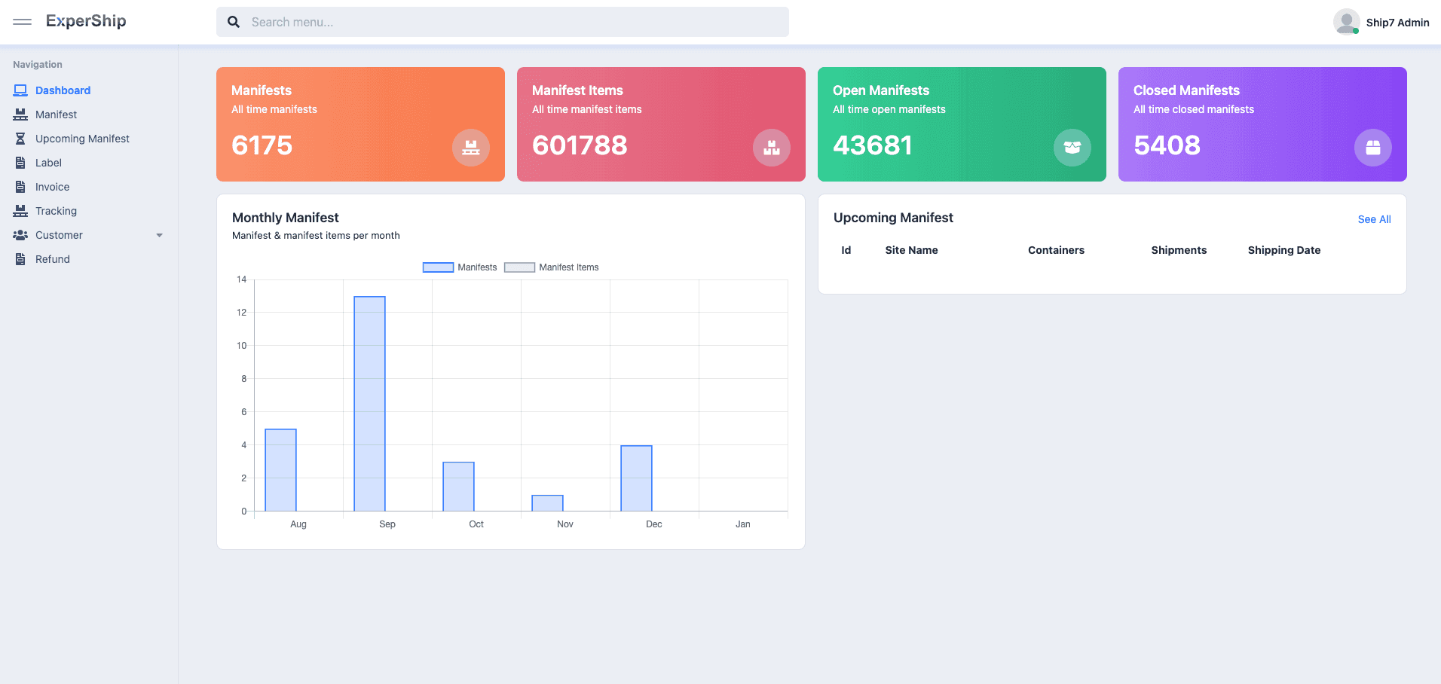Click the boxes icon on Manifest Items card
This screenshot has height=684, width=1441.
tap(771, 148)
